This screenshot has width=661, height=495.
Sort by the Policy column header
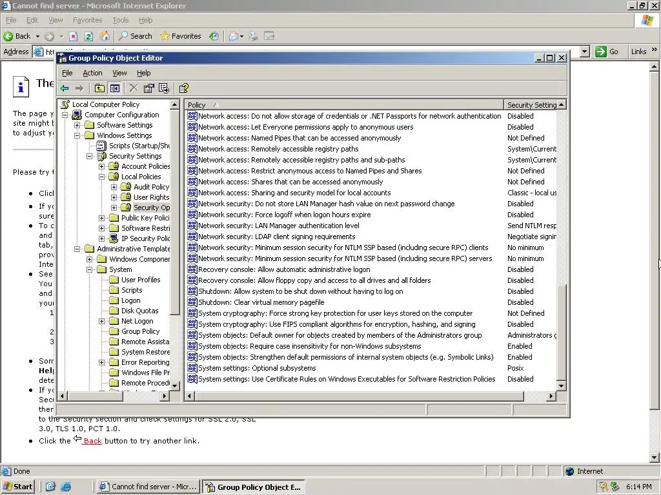(x=344, y=105)
